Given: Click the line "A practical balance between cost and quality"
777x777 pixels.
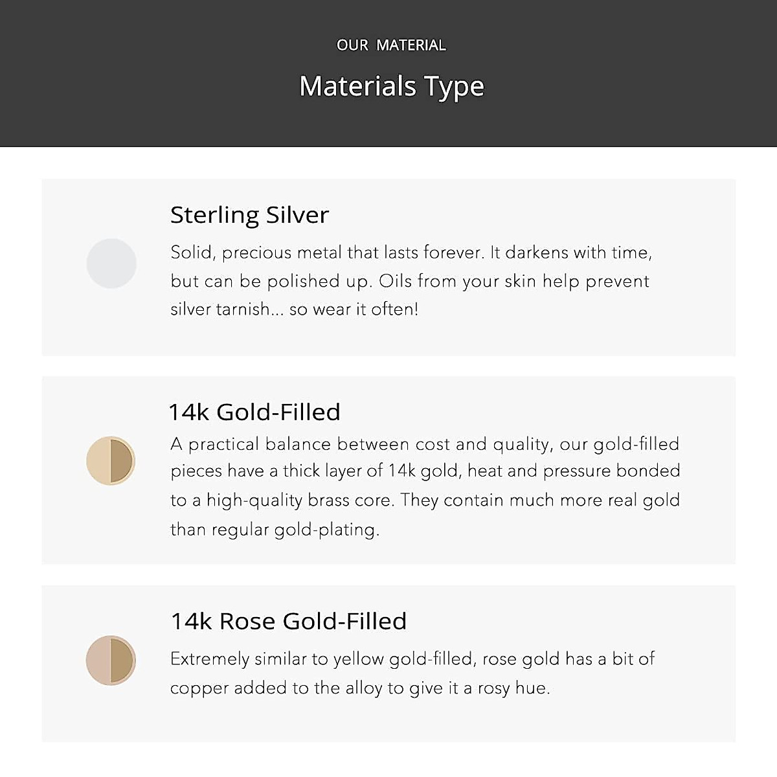Looking at the screenshot, I should [x=425, y=444].
